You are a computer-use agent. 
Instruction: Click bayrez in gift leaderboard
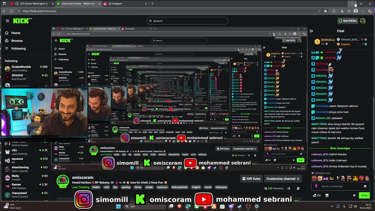click(345, 44)
